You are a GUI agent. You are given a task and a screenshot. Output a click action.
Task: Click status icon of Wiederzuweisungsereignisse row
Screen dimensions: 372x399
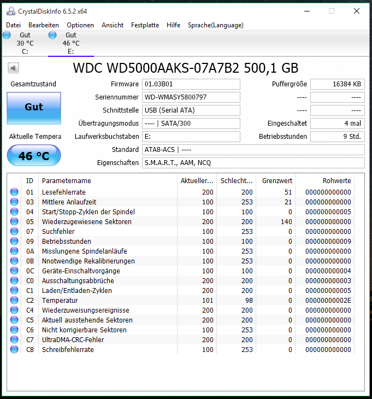tap(14, 310)
